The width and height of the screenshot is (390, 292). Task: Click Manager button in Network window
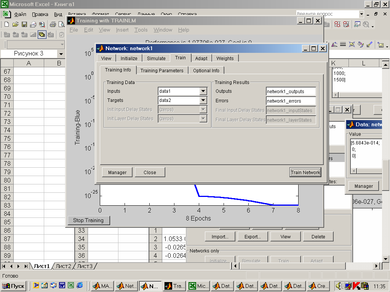pos(117,172)
